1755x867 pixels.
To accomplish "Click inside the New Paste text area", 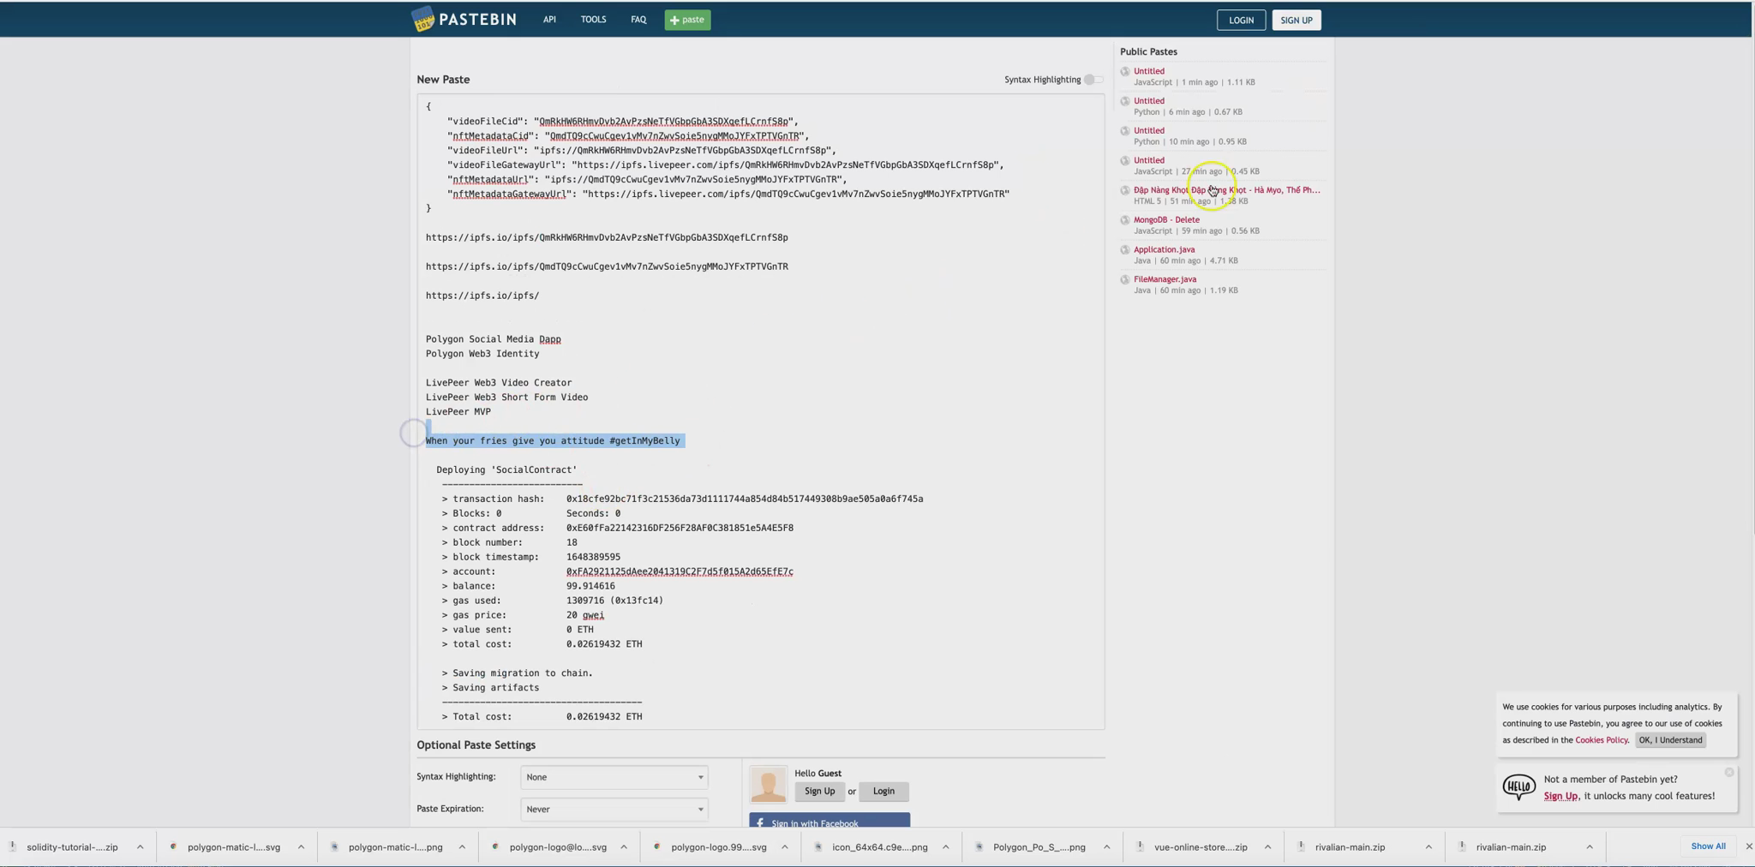I will click(761, 411).
